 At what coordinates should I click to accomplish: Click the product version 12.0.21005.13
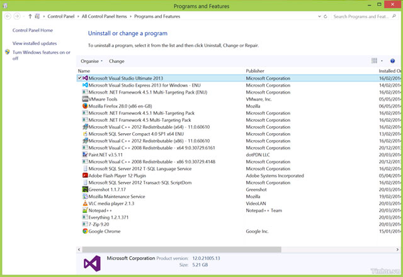(x=206, y=258)
